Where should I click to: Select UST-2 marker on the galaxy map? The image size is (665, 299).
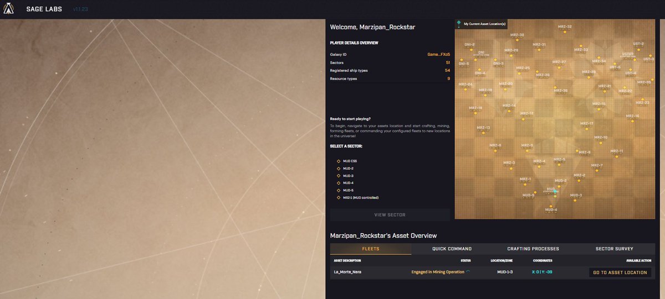pos(638,49)
